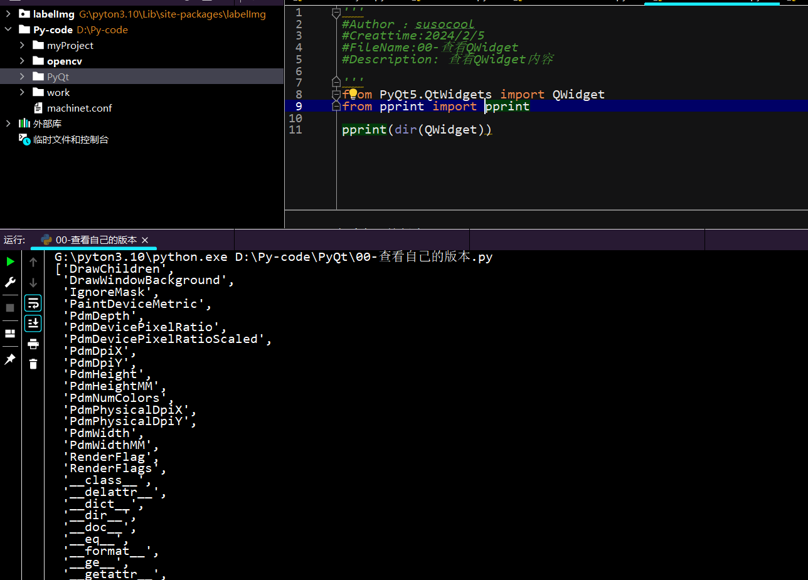Click QWidget in the line 8 import
This screenshot has height=580, width=808.
(x=578, y=95)
